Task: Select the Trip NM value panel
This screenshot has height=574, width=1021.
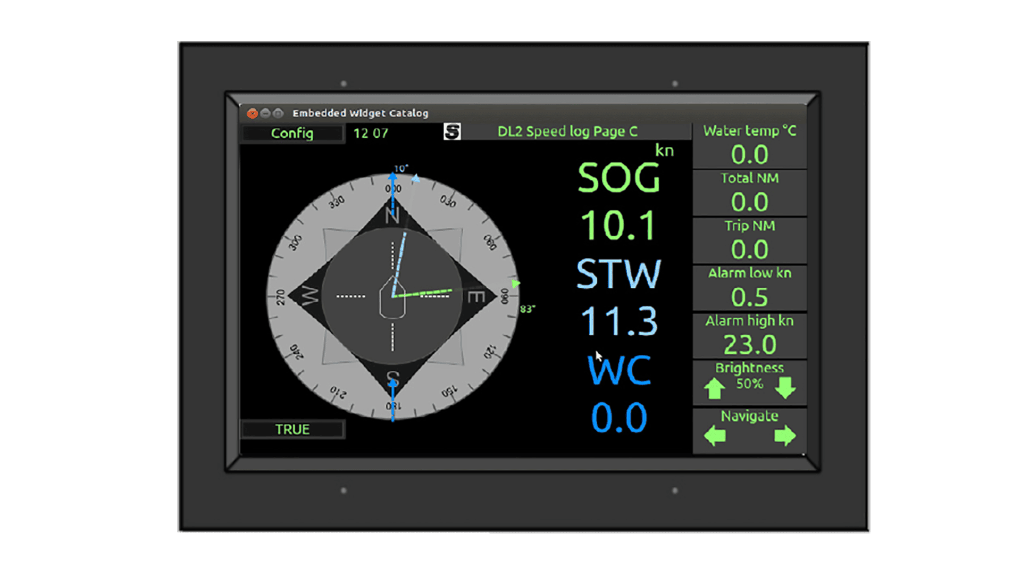Action: point(749,241)
